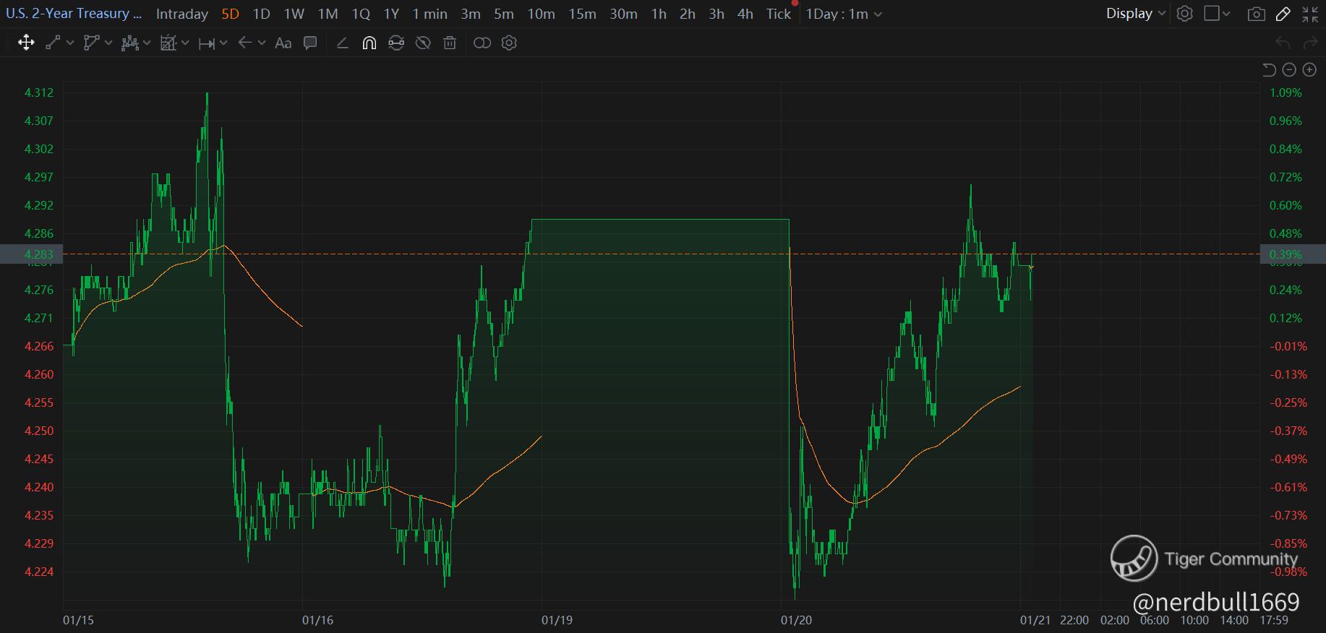Select the 1Q timeframe tab
The width and height of the screenshot is (1326, 633).
coord(361,14)
